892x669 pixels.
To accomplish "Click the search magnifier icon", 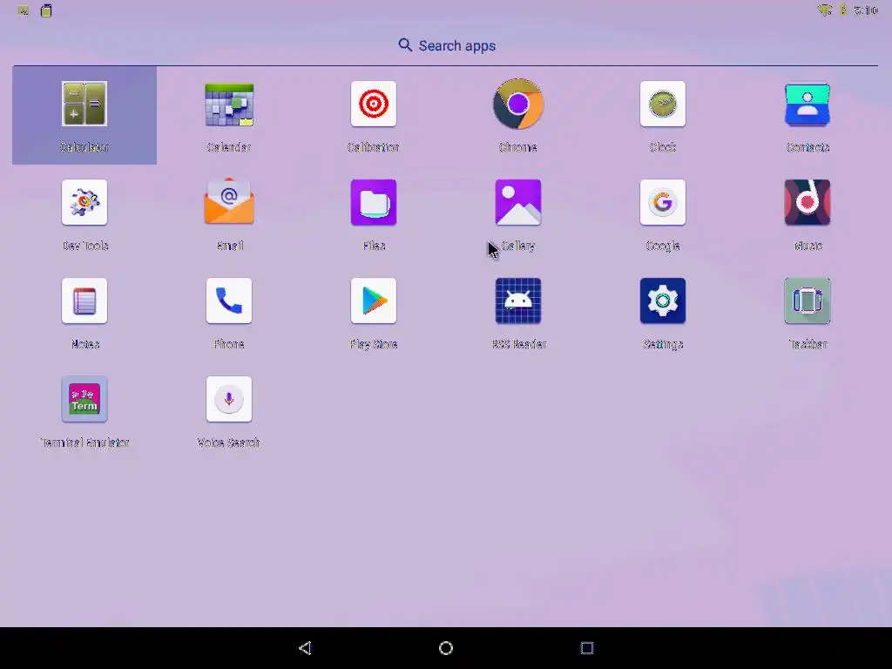I will point(405,45).
